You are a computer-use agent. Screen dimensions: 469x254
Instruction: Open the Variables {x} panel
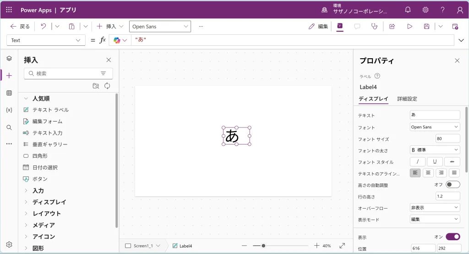tap(9, 110)
